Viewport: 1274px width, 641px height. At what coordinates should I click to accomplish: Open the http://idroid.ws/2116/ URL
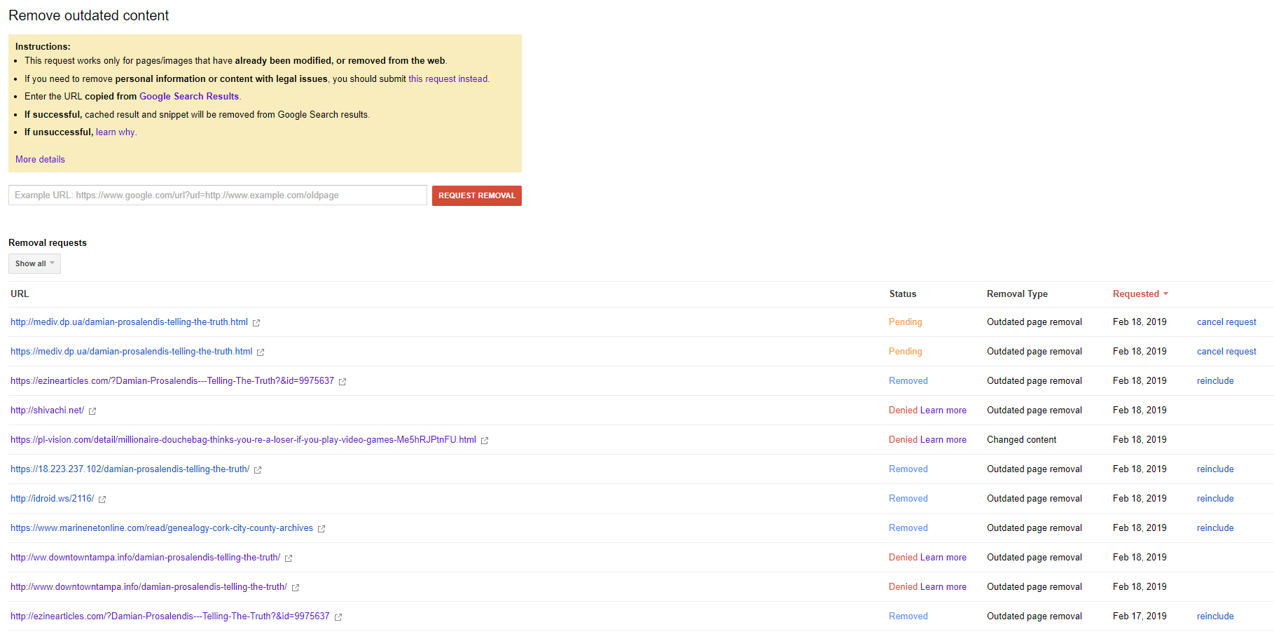pos(52,499)
